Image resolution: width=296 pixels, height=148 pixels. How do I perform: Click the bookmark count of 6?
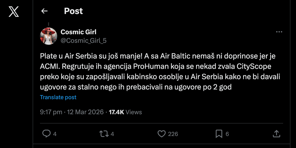point(227,134)
